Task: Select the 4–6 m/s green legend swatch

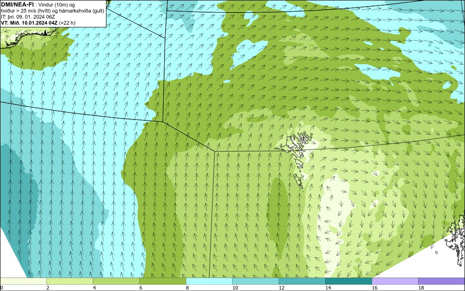Action: (x=116, y=281)
